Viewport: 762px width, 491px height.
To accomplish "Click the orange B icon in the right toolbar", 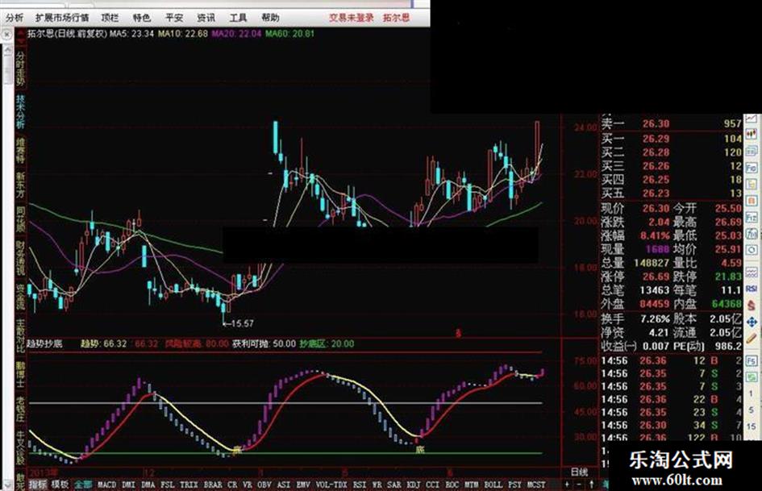I will tap(752, 201).
